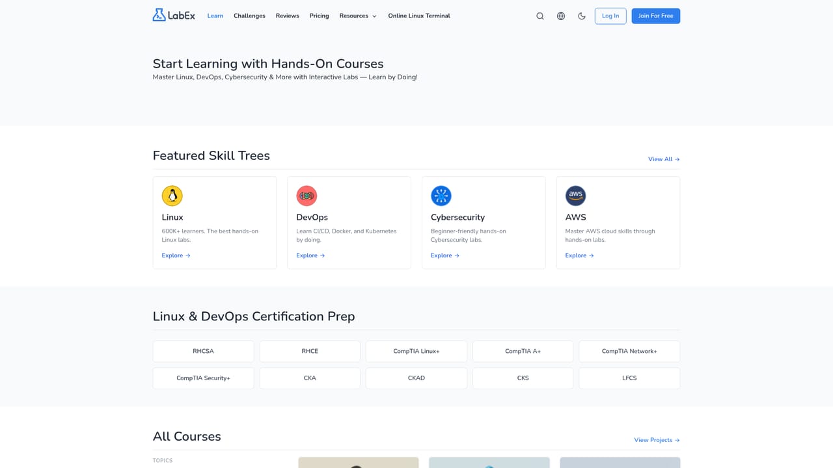Go to the Learn nav item
Viewport: 833px width, 468px height.
[x=215, y=16]
